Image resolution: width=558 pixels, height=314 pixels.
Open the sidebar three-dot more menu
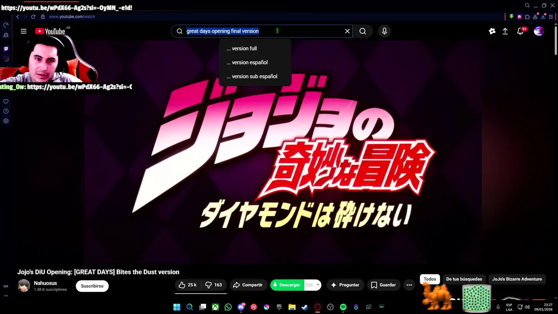(6, 296)
